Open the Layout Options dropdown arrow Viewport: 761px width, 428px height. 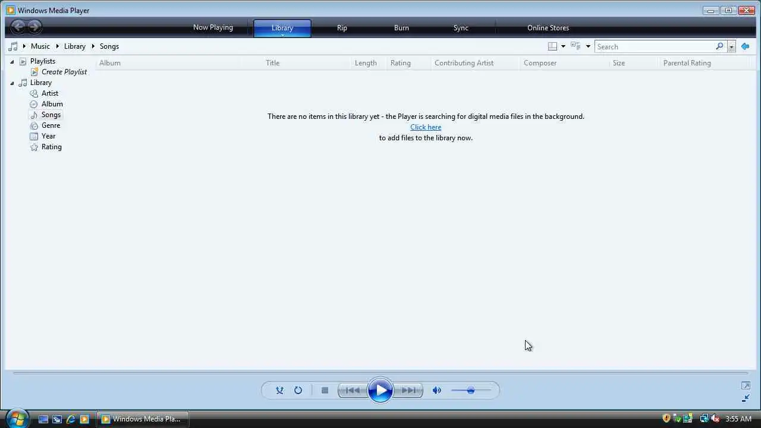click(x=563, y=46)
